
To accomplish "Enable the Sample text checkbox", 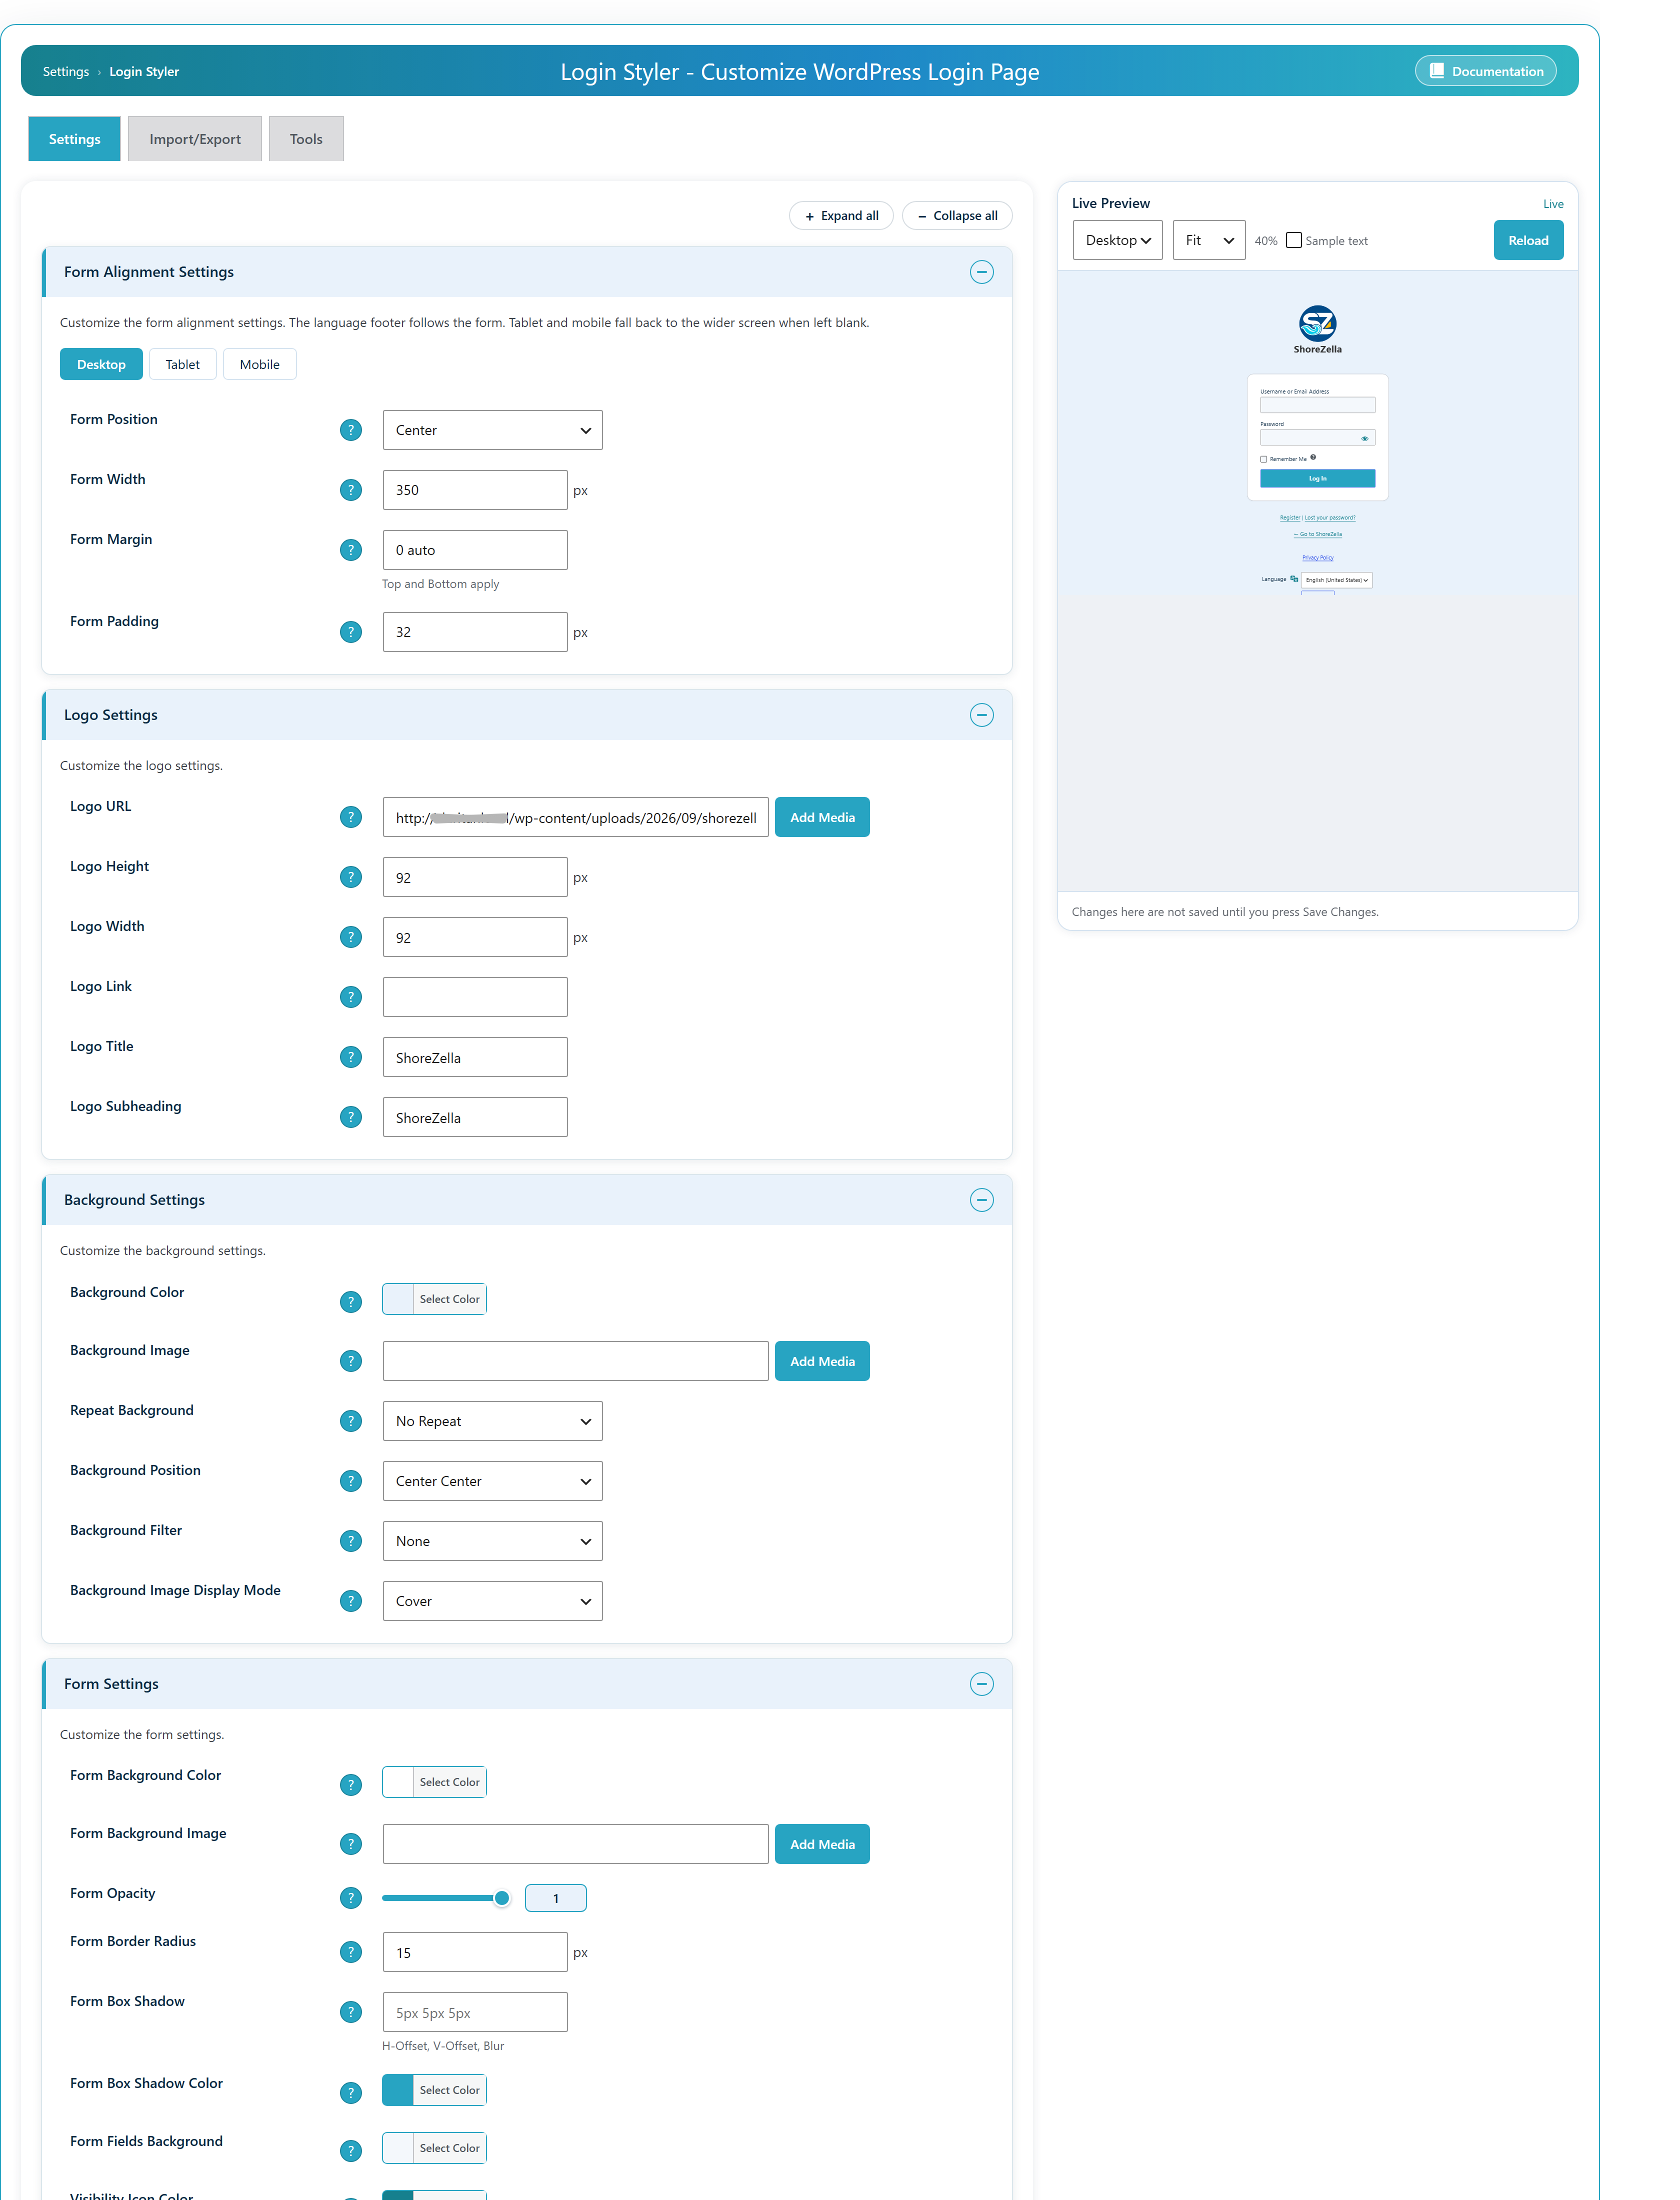I will coord(1294,240).
